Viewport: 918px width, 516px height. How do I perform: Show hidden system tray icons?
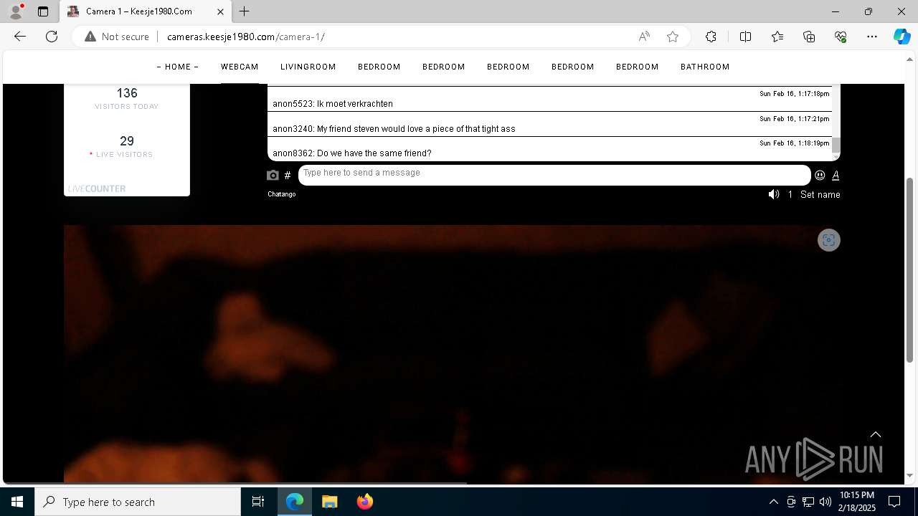click(x=773, y=502)
